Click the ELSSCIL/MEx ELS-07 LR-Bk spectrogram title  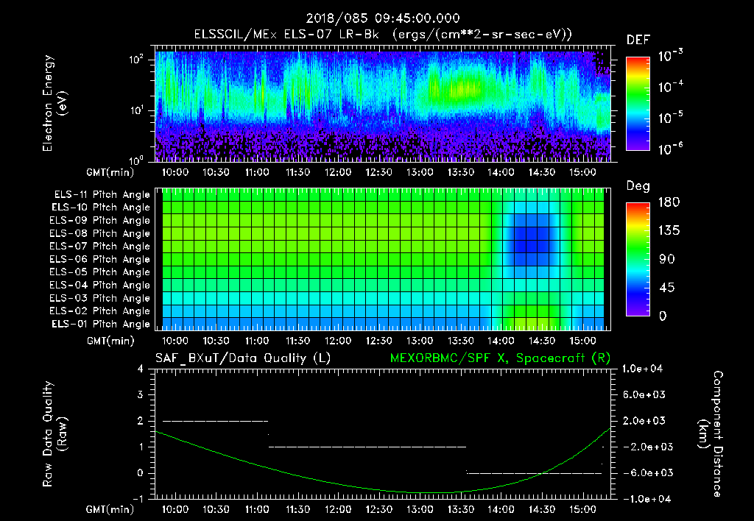(383, 35)
